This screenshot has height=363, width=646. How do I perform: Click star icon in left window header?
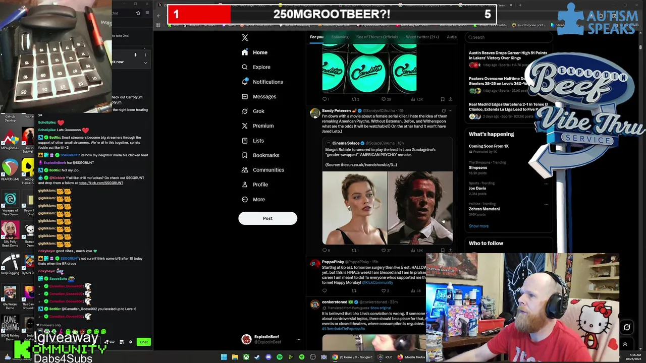click(x=138, y=13)
